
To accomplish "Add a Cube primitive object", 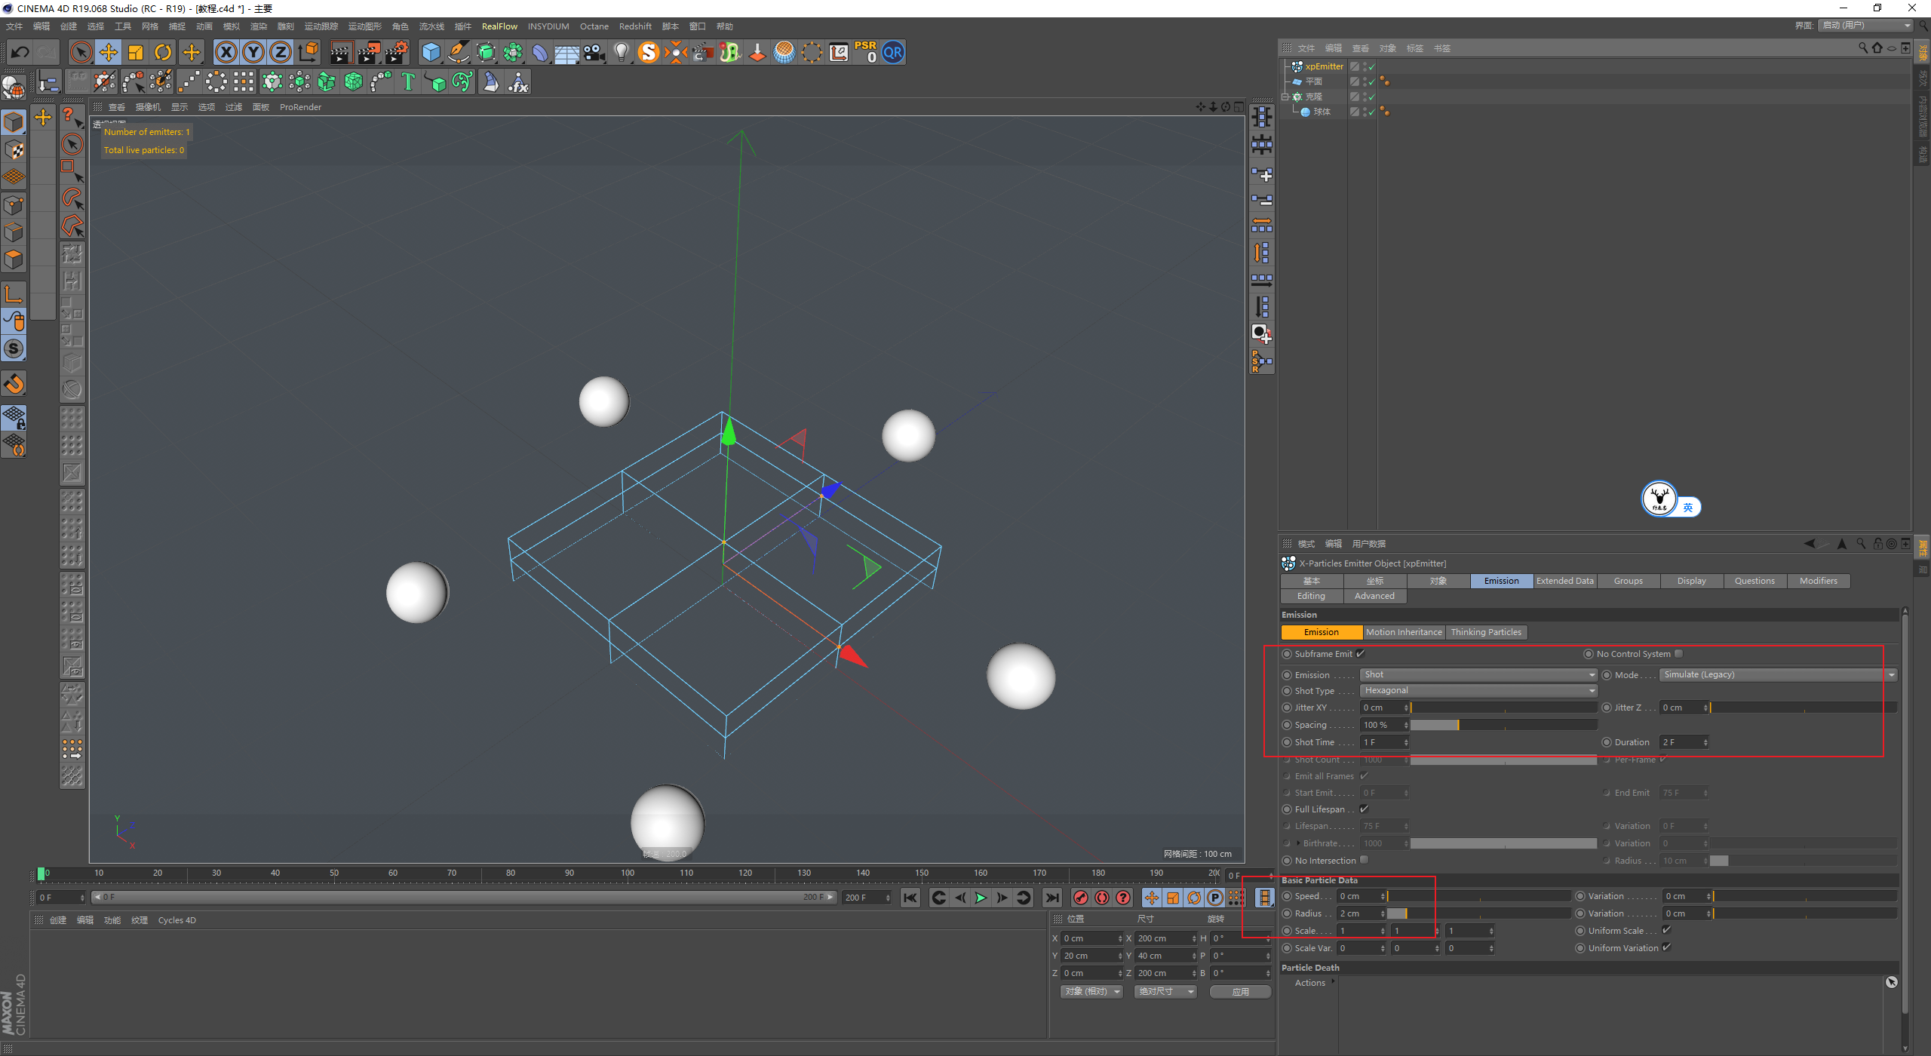I will tap(431, 52).
